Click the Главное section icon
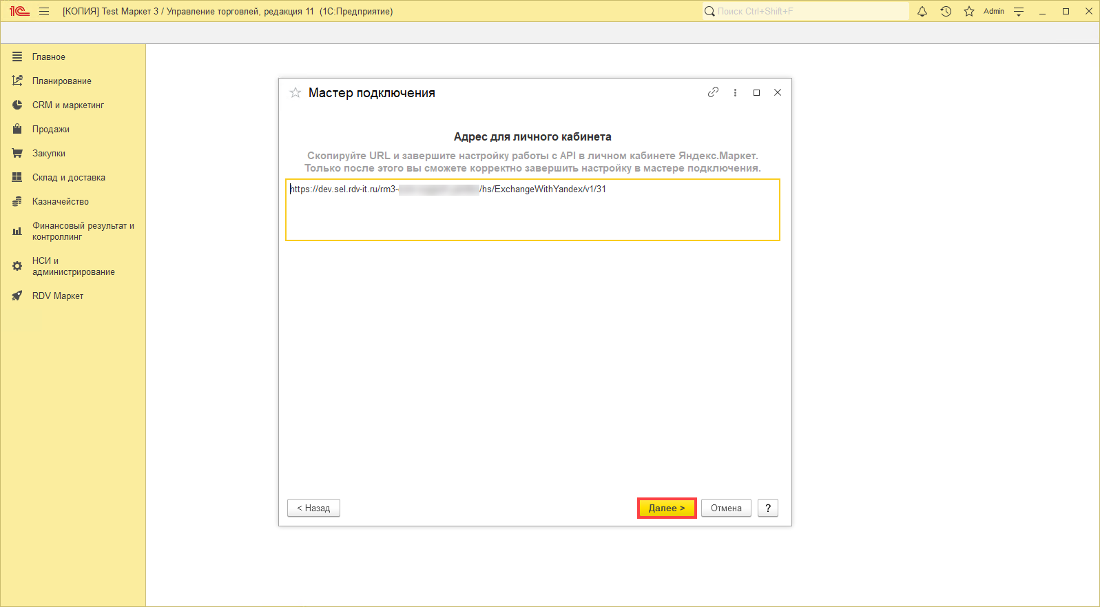 click(17, 56)
